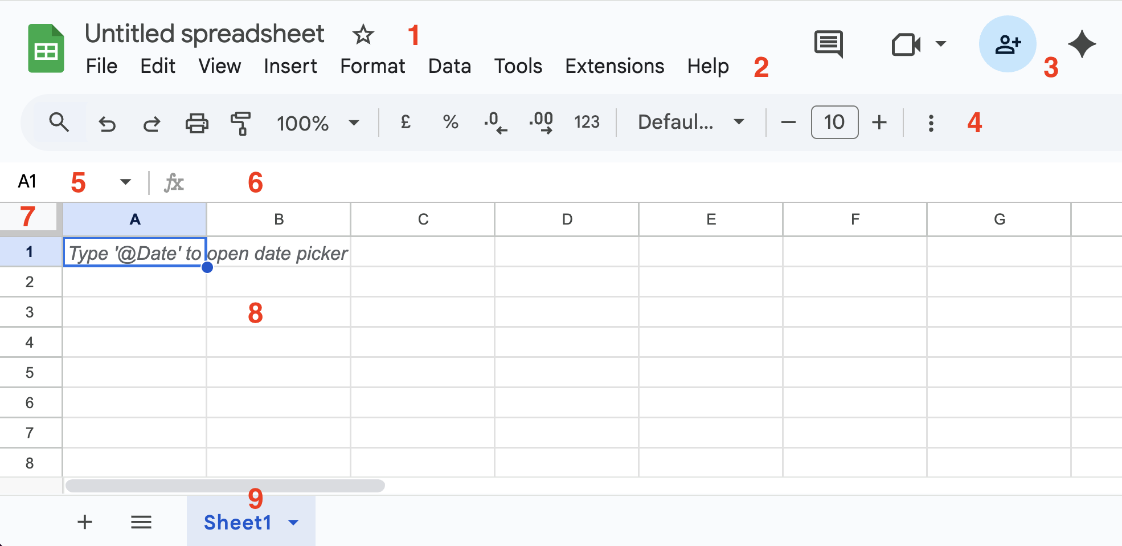
Task: Click the horizontal scrollbar
Action: (225, 486)
